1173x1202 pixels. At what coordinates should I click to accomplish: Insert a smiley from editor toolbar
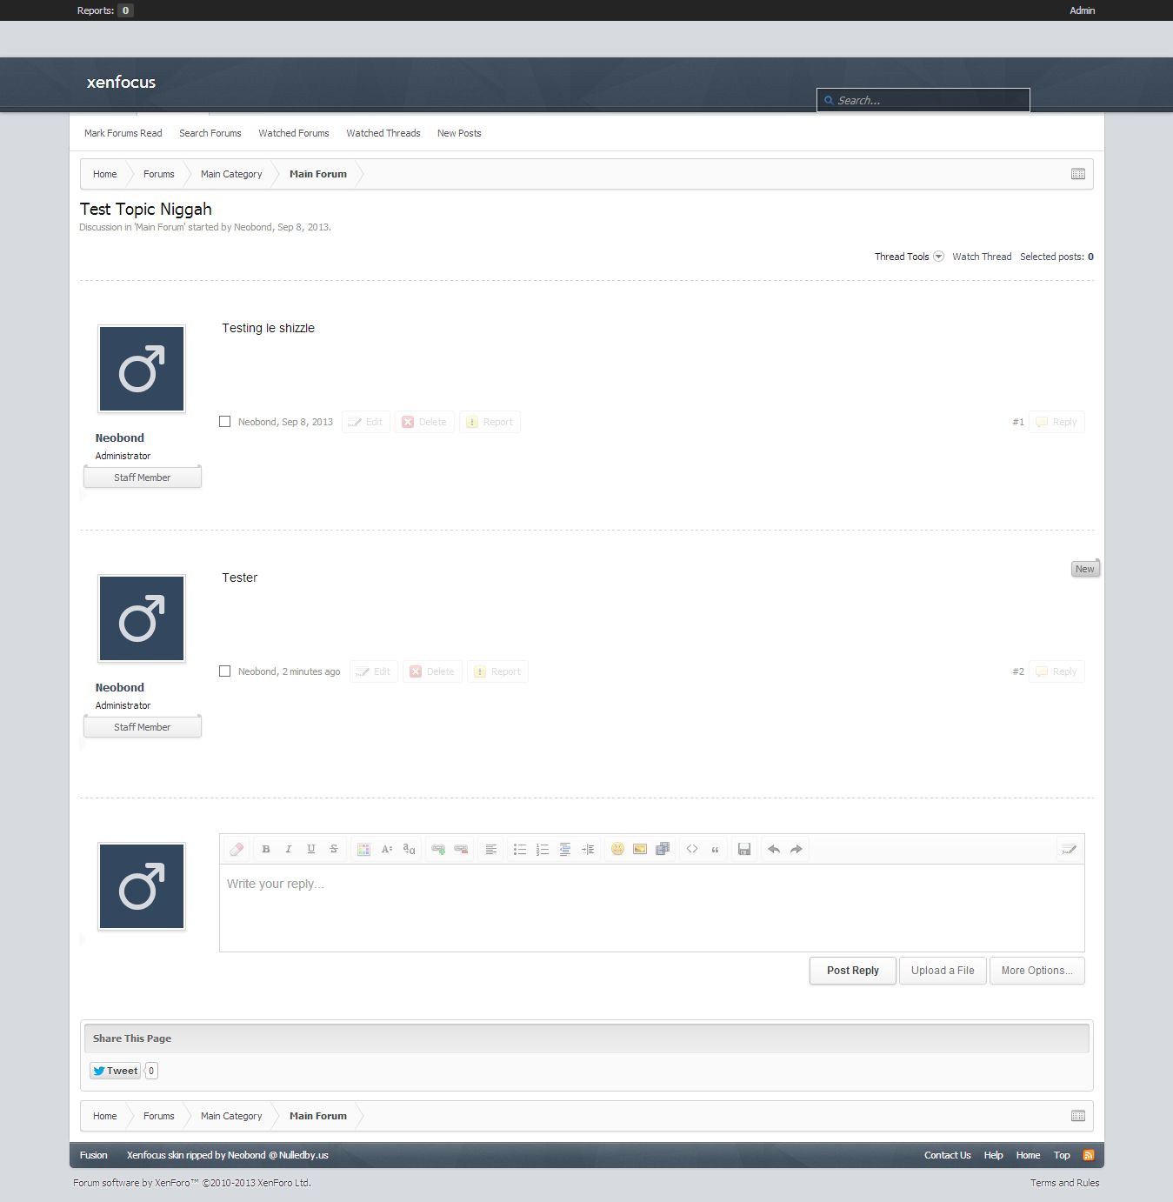617,849
